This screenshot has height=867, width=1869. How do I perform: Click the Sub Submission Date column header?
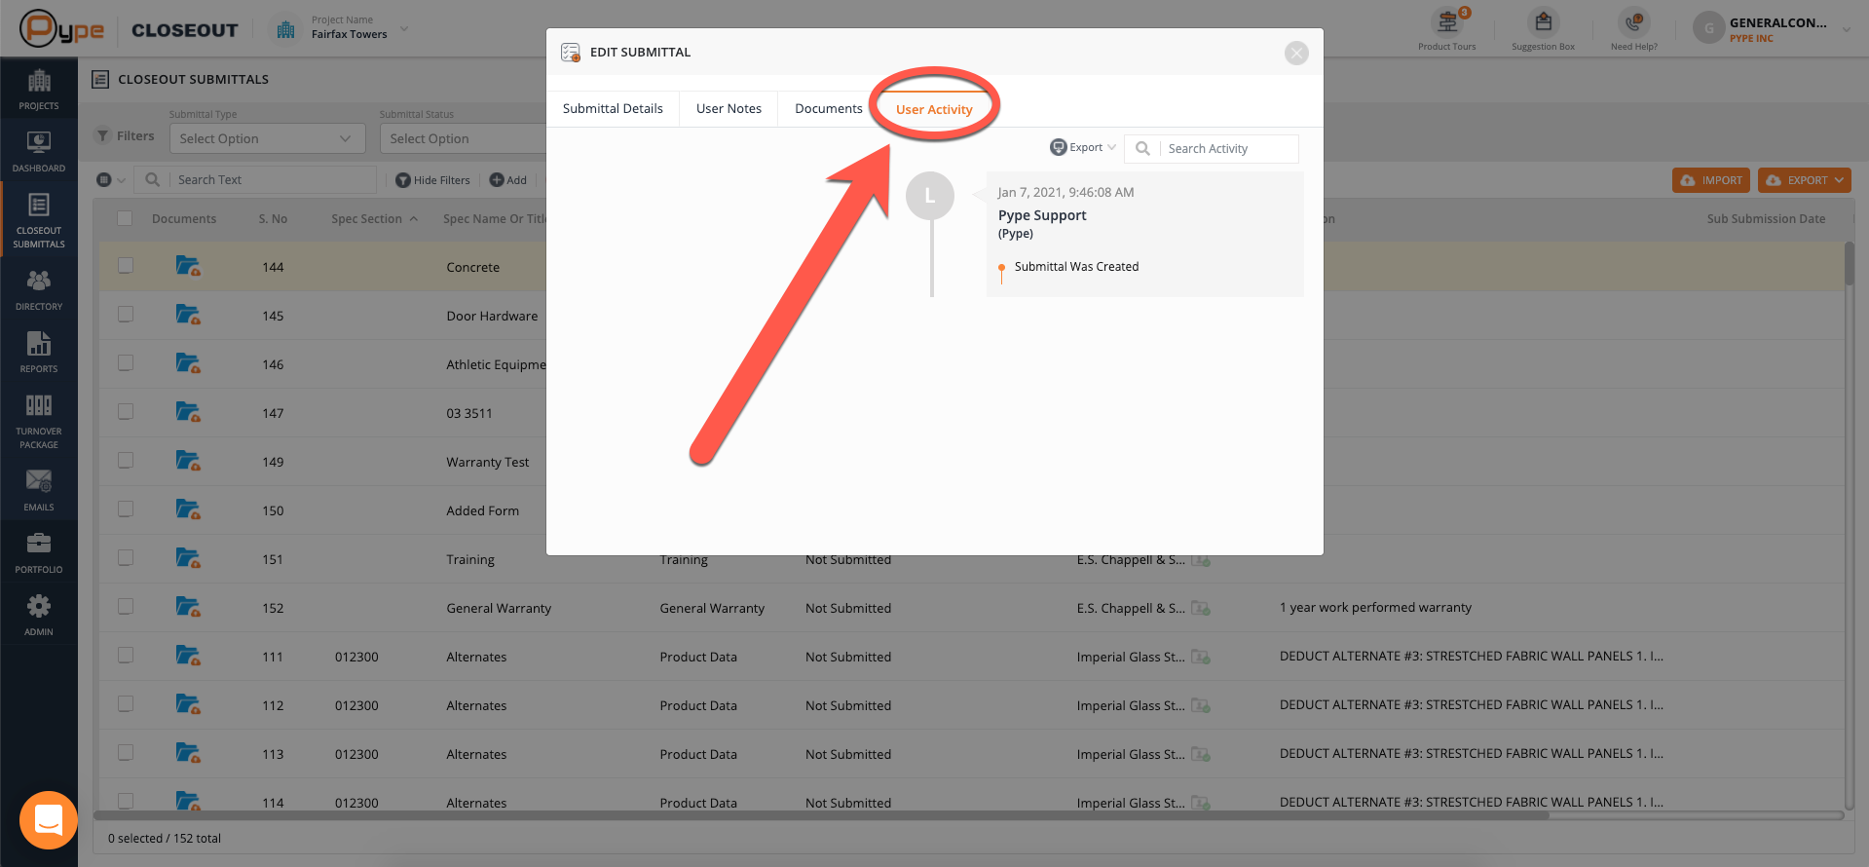(x=1766, y=218)
